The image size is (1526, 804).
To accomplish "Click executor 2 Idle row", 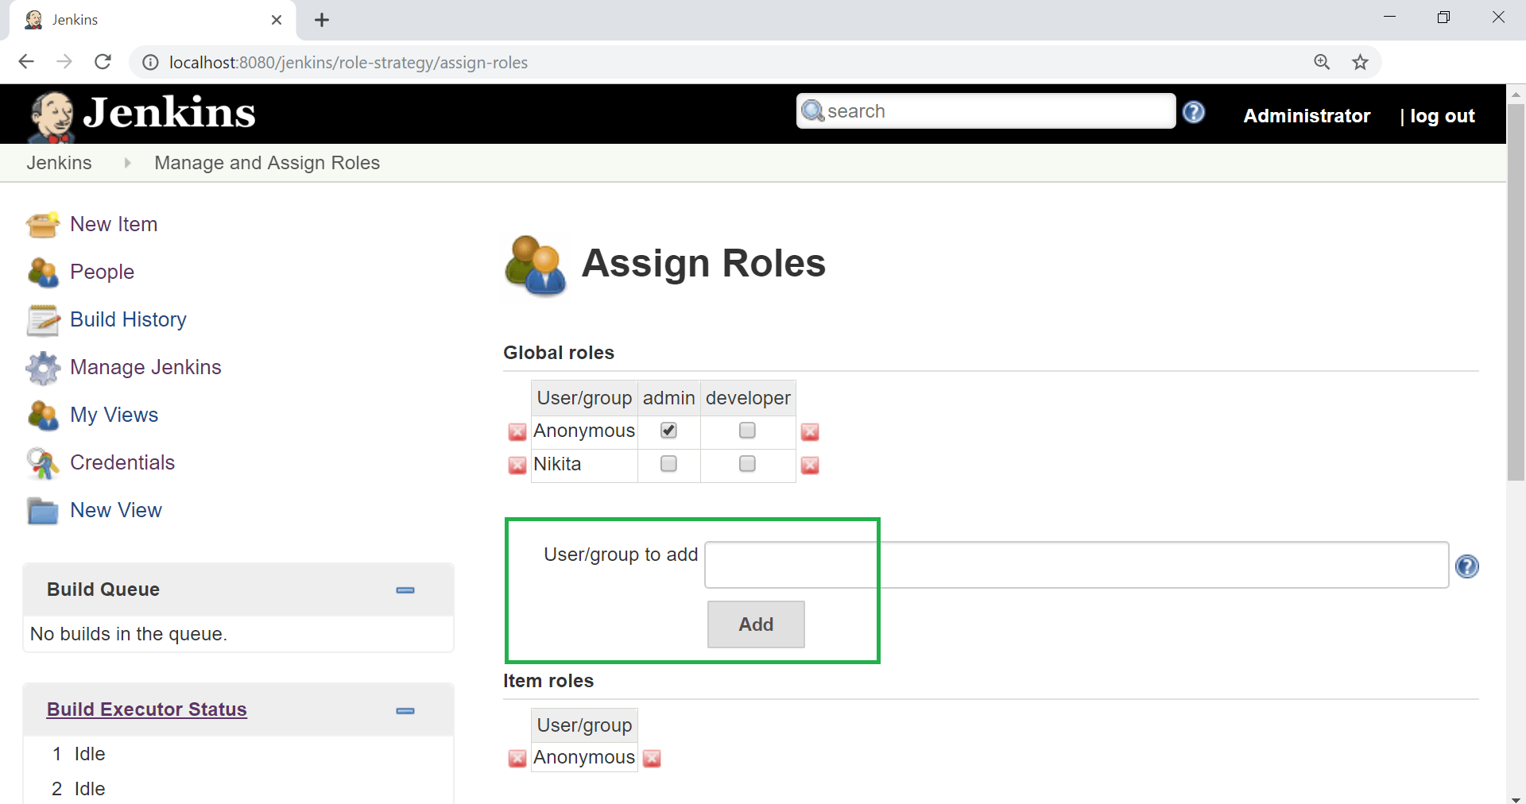I will pyautogui.click(x=79, y=789).
